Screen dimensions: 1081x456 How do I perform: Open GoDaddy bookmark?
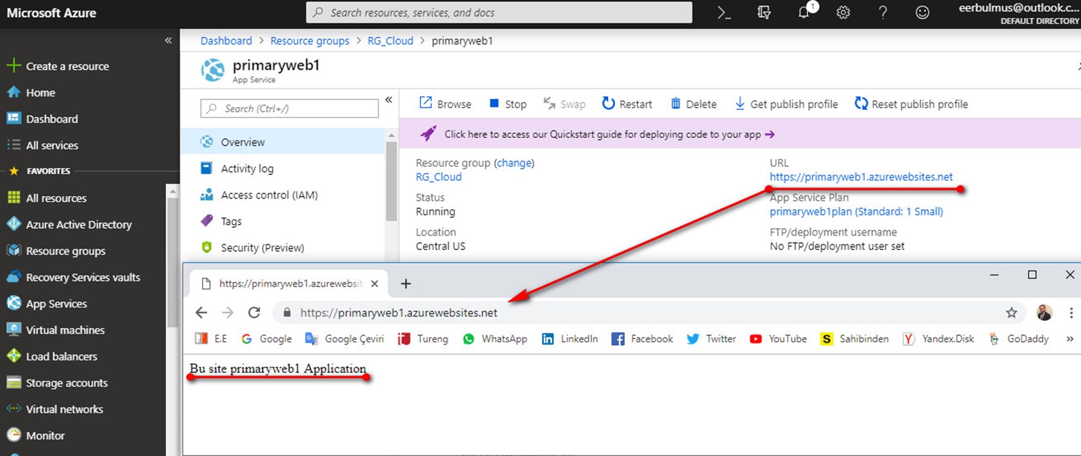(1018, 339)
